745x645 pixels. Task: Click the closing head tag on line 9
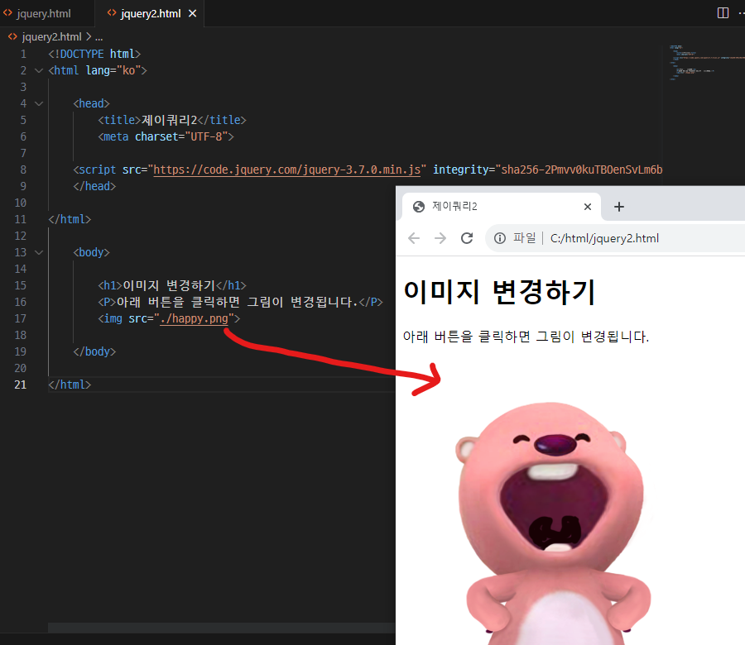(94, 187)
